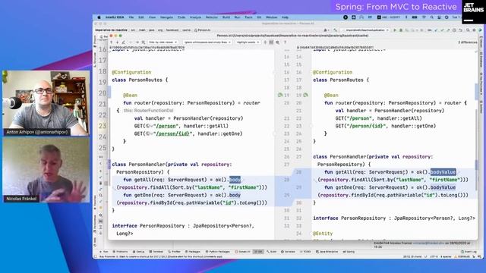Click the 4 spaces indent setting in status bar
The image size is (486, 273).
[x=446, y=256]
